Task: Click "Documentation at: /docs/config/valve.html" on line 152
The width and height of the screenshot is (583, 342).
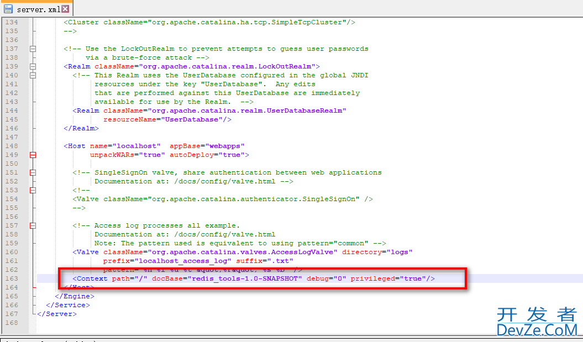Action: coord(185,181)
